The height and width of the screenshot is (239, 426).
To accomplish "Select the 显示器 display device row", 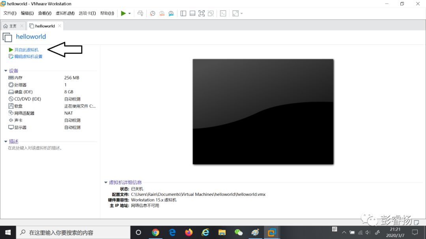I will (52, 127).
